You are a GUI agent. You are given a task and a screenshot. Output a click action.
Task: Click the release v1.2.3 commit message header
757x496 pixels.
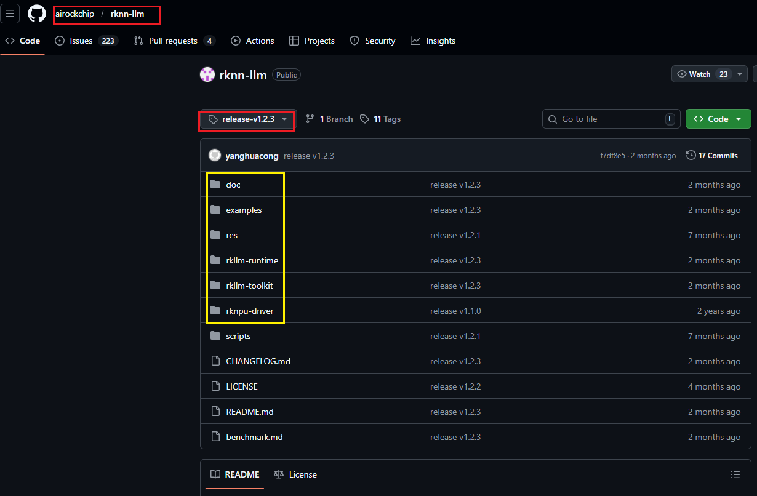pyautogui.click(x=309, y=156)
